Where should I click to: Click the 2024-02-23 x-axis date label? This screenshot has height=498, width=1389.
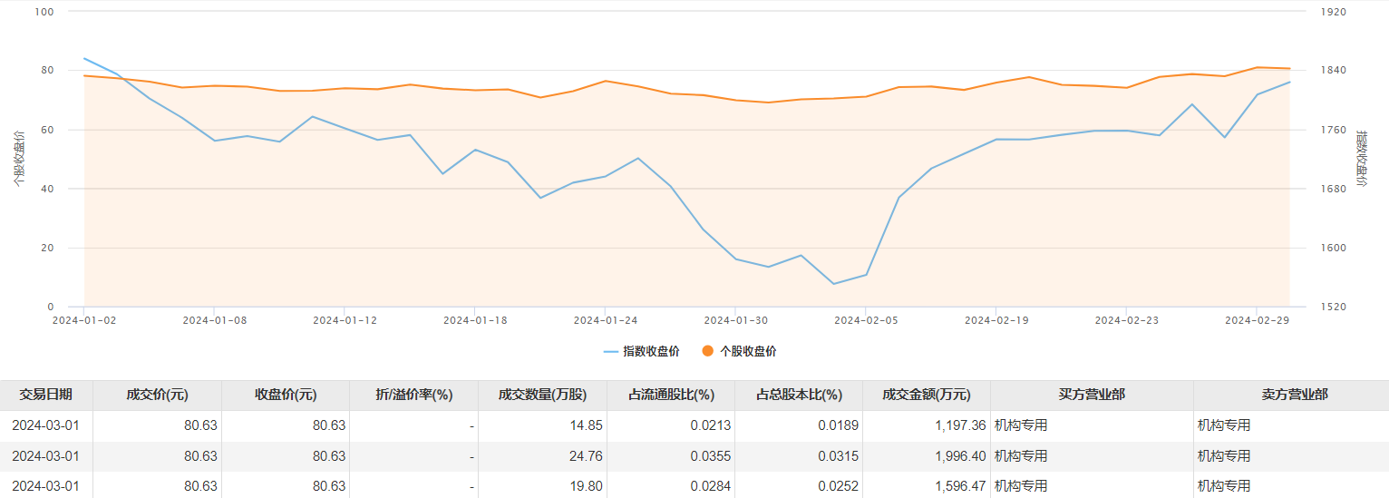[x=1126, y=320]
